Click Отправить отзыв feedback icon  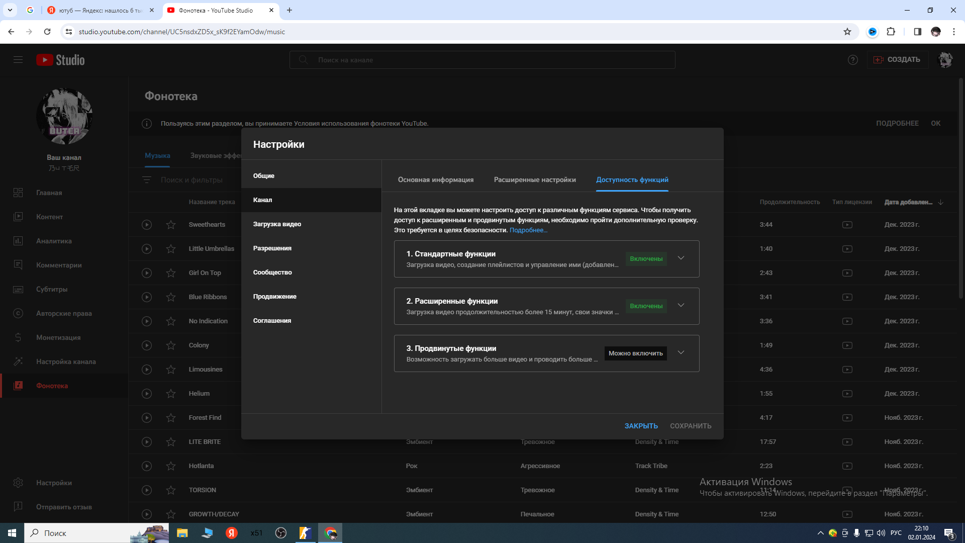[x=18, y=507]
